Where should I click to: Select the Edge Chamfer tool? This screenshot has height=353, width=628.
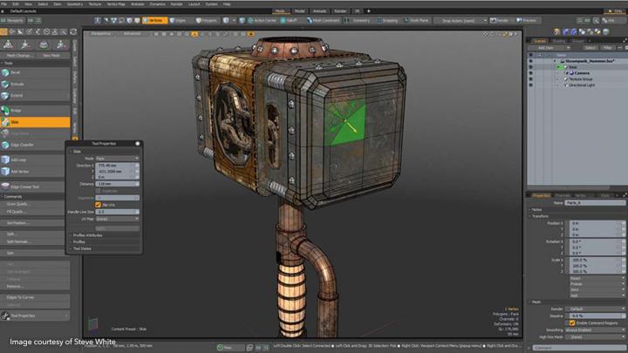pyautogui.click(x=35, y=145)
